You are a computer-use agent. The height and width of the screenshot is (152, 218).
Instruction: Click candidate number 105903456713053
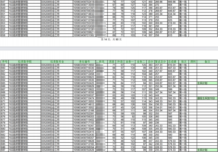(x=84, y=101)
